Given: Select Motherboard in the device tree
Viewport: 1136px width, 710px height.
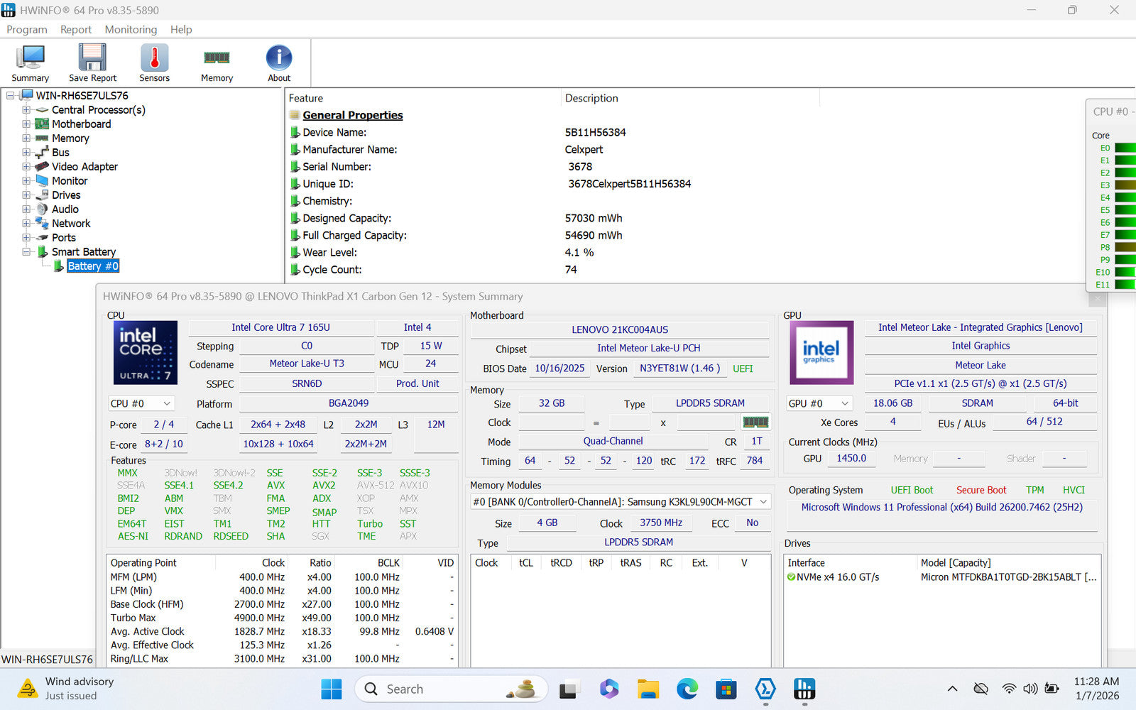Looking at the screenshot, I should pyautogui.click(x=81, y=124).
